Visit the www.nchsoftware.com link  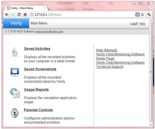tap(49, 31)
